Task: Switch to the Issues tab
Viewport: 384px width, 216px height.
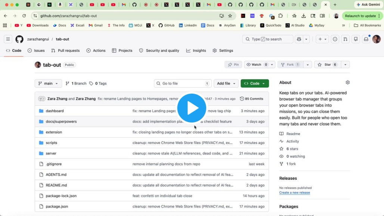Action: tap(36, 51)
